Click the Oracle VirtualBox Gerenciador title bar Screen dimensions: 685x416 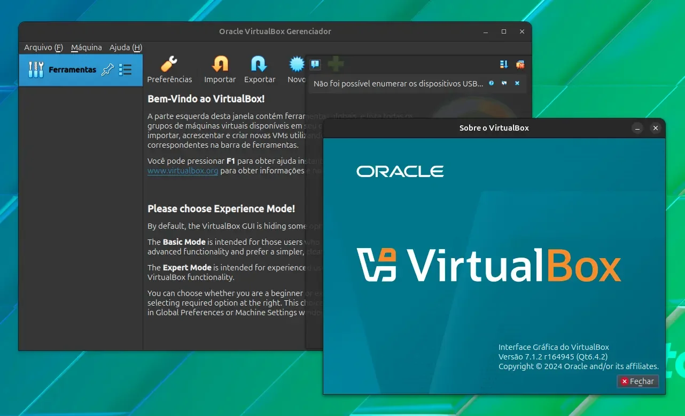(275, 31)
